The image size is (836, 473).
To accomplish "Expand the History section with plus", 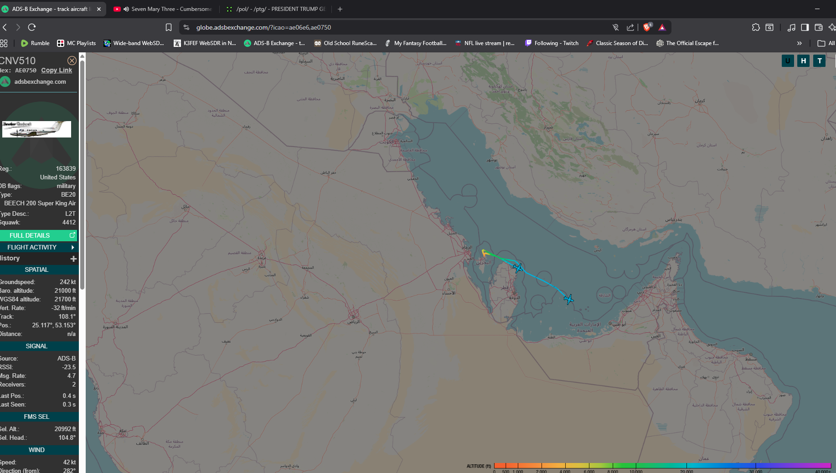I will 73,259.
